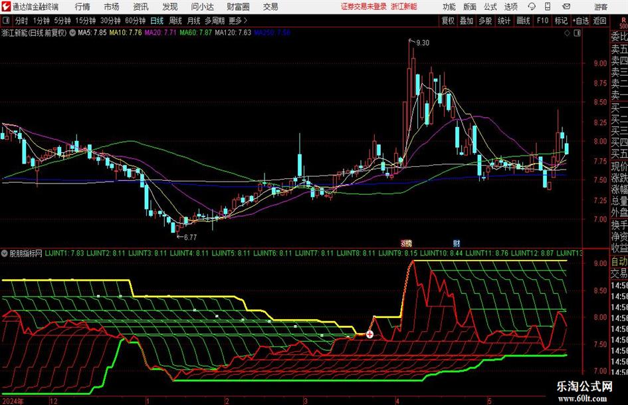Image resolution: width=628 pixels, height=405 pixels.
Task: Click the MA20: 7.71 value
Action: (x=160, y=33)
